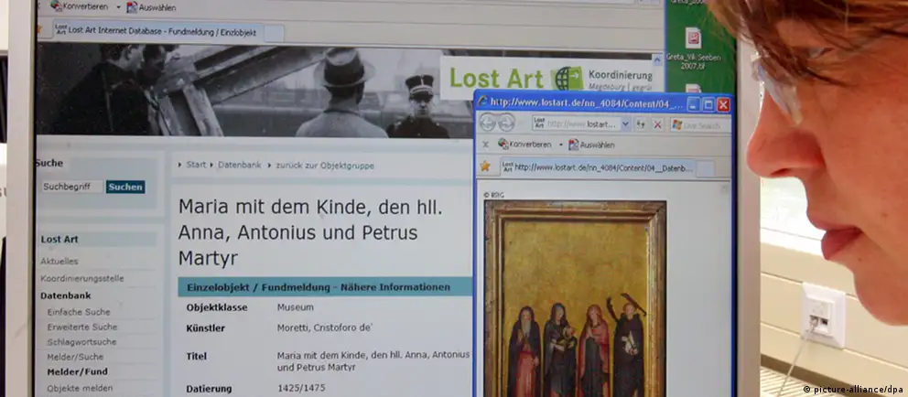
Task: Open the Konvertieren dropdown in the main window
Action: pyautogui.click(x=116, y=7)
